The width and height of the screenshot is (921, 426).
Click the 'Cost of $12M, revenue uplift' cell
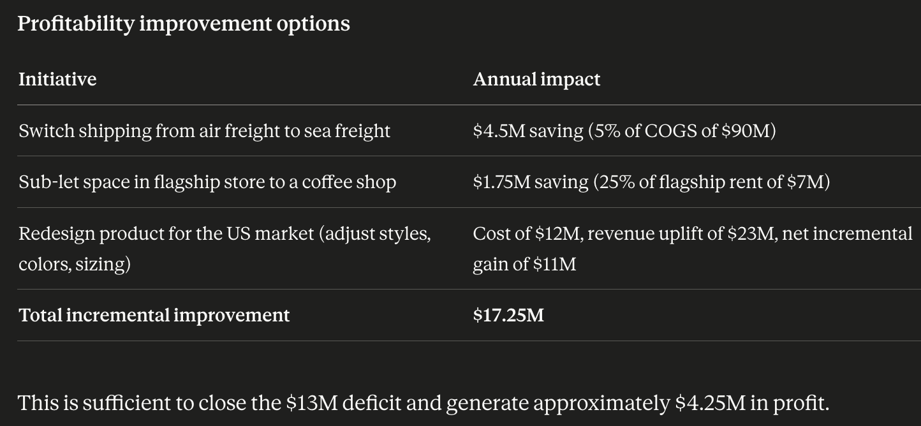point(693,249)
